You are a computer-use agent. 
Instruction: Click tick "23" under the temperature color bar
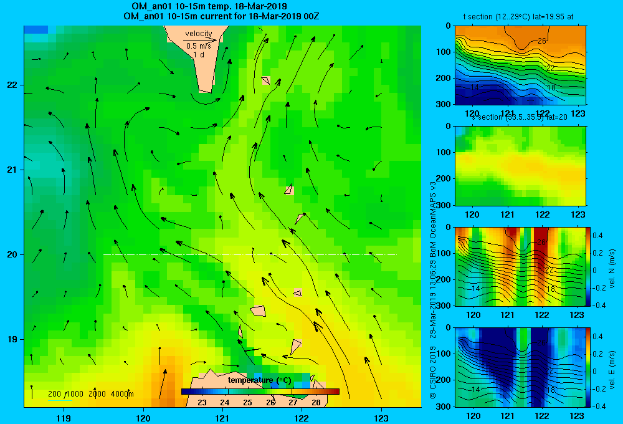[202, 403]
